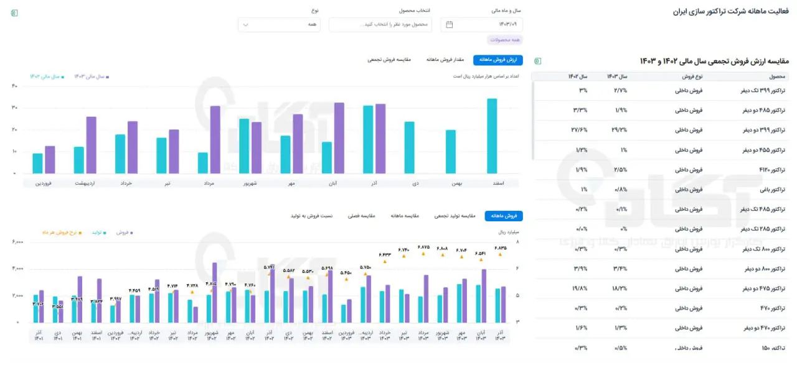Expand the نوع dropdown showing همه
The width and height of the screenshot is (797, 373).
(x=280, y=25)
